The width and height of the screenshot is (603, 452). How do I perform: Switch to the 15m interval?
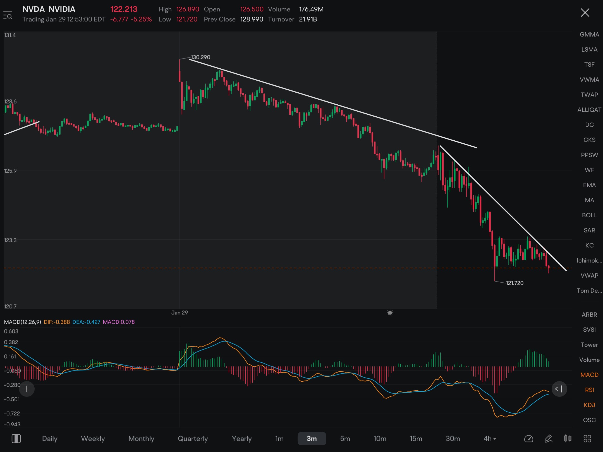(416, 439)
